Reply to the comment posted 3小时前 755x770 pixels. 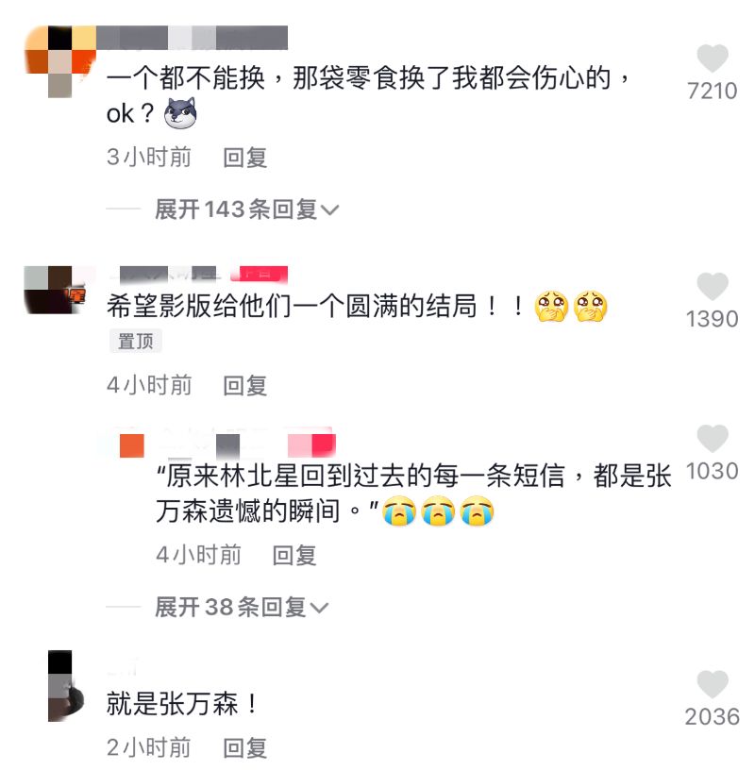(x=244, y=158)
